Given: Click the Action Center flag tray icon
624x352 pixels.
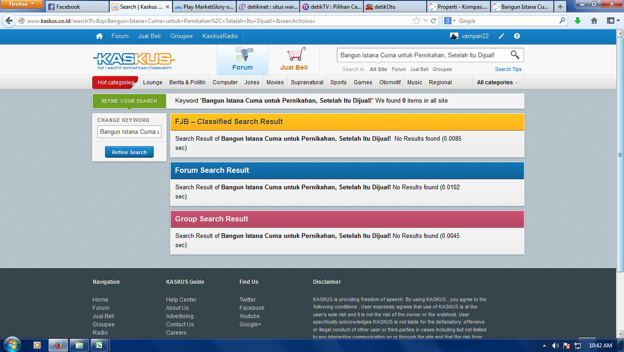Looking at the screenshot, I should click(x=567, y=346).
